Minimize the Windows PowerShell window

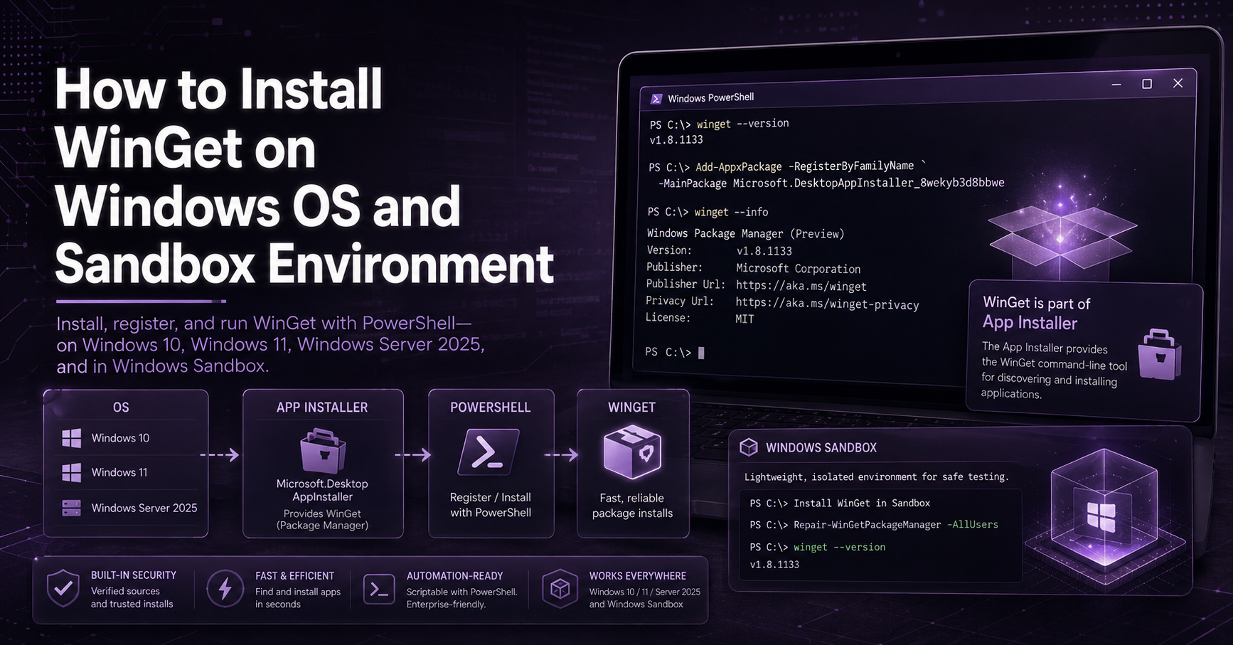point(1116,85)
